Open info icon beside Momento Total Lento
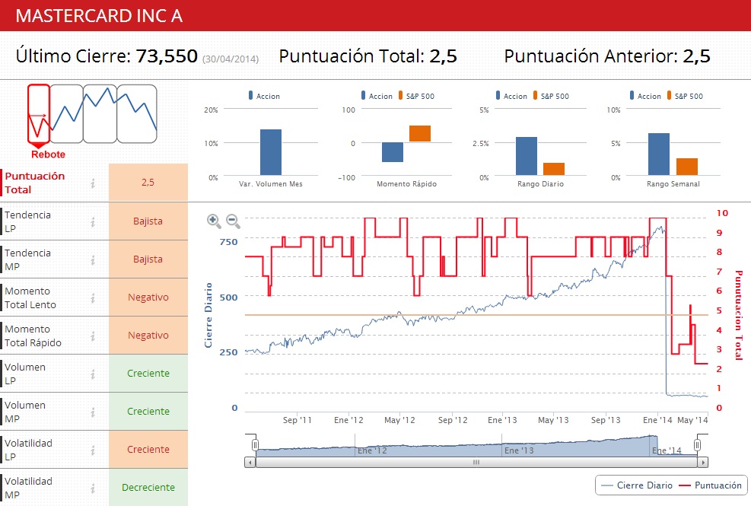Image resolution: width=751 pixels, height=506 pixels. coord(93,298)
